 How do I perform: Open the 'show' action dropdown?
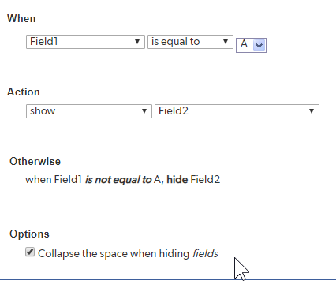tap(89, 111)
